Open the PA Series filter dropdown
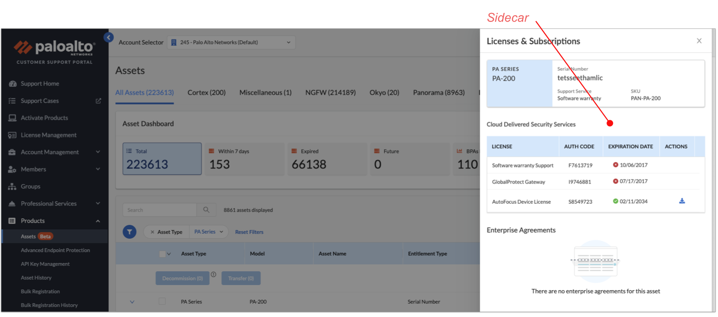This screenshot has height=317, width=718. (x=209, y=231)
